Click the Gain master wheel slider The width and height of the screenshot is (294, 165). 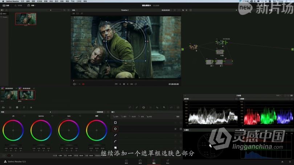pos(69,145)
